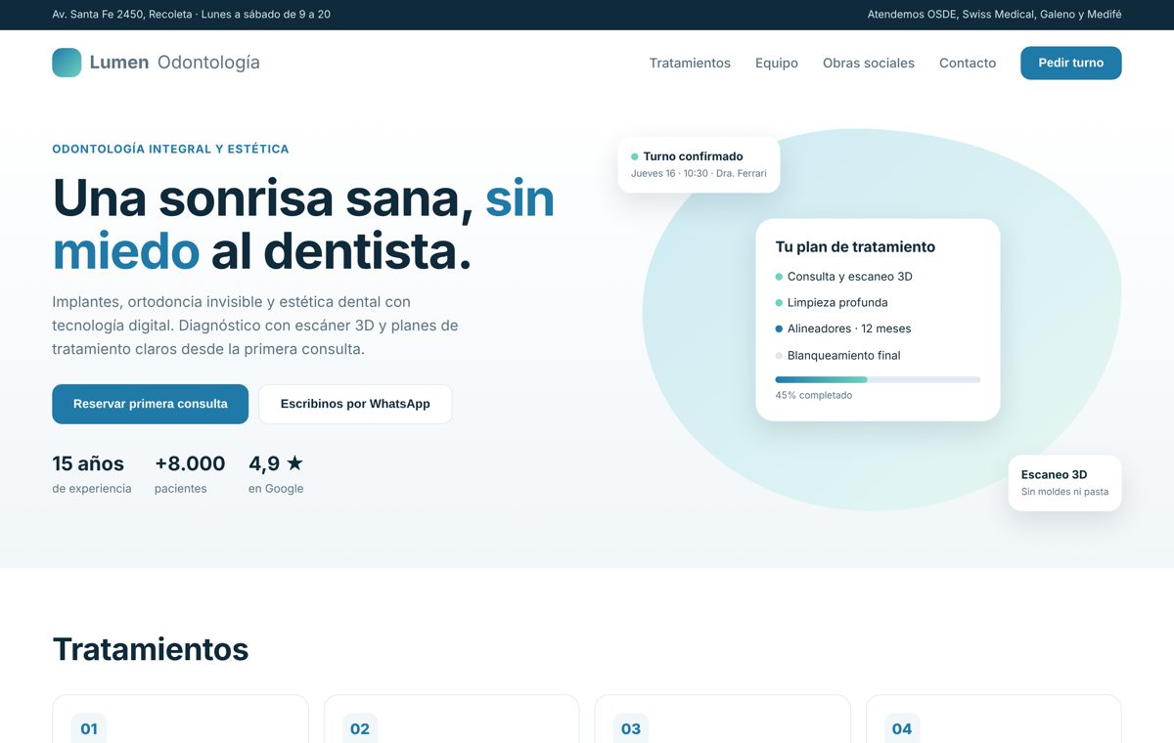Click the Tu plan de tratamiento heading
The height and width of the screenshot is (743, 1174).
tap(855, 247)
